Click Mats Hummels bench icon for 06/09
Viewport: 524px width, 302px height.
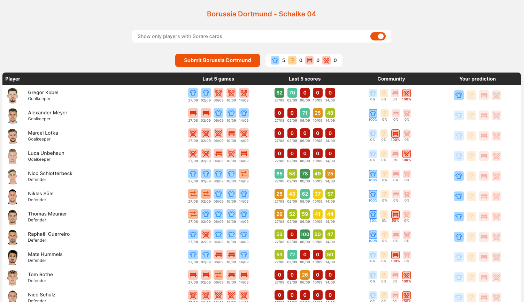click(218, 255)
